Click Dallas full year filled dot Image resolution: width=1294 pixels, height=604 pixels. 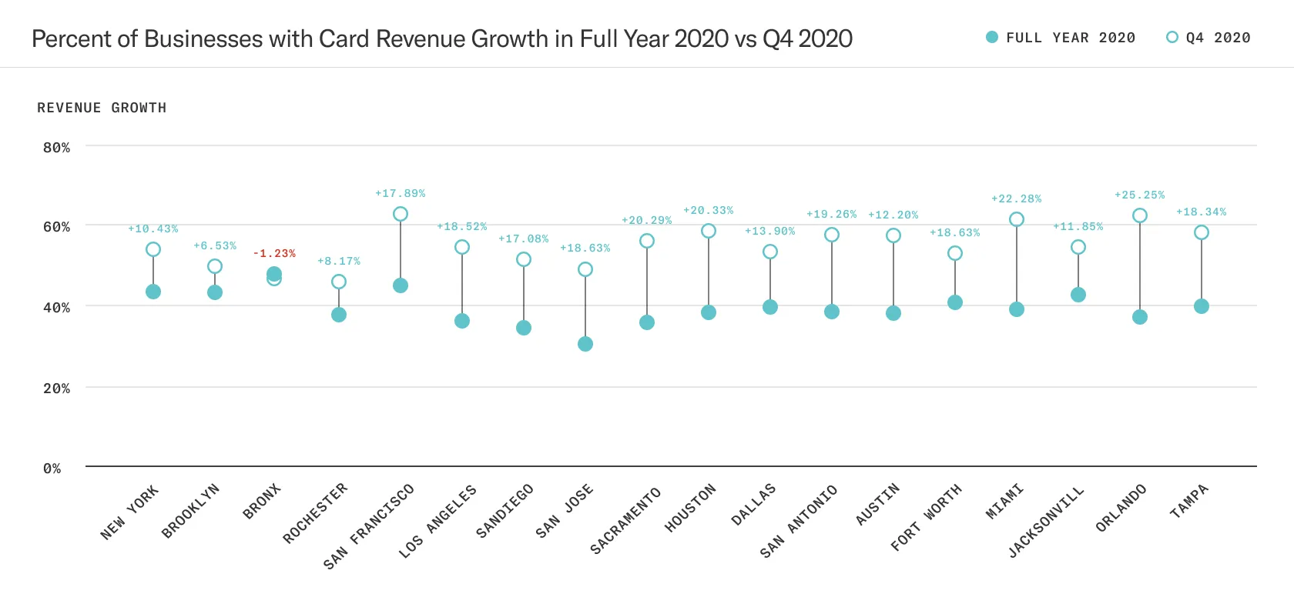click(x=770, y=307)
